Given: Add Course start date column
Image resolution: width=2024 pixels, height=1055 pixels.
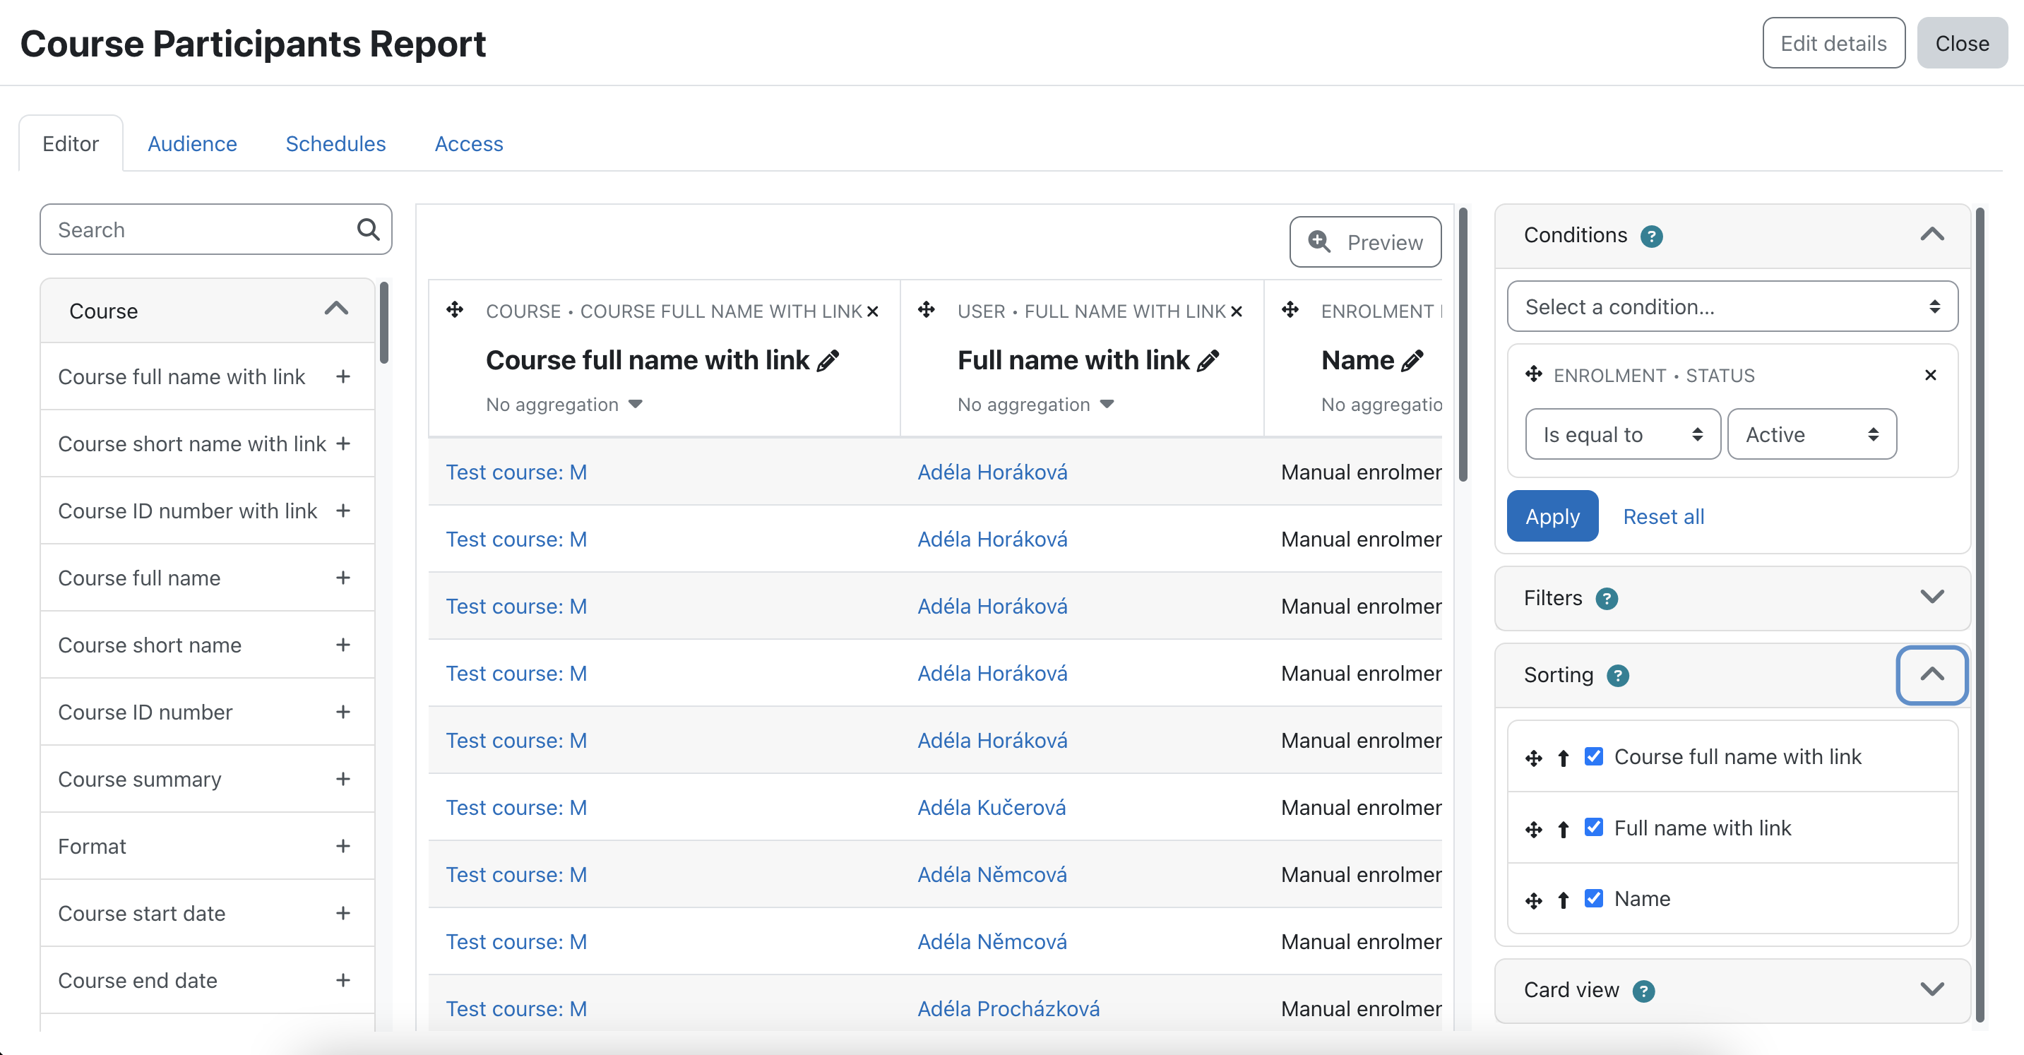Looking at the screenshot, I should [343, 913].
